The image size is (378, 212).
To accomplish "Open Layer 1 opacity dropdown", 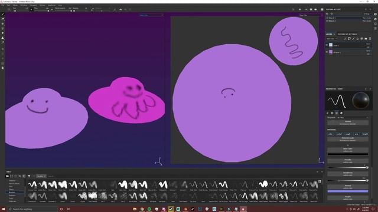I will pyautogui.click(x=369, y=47).
